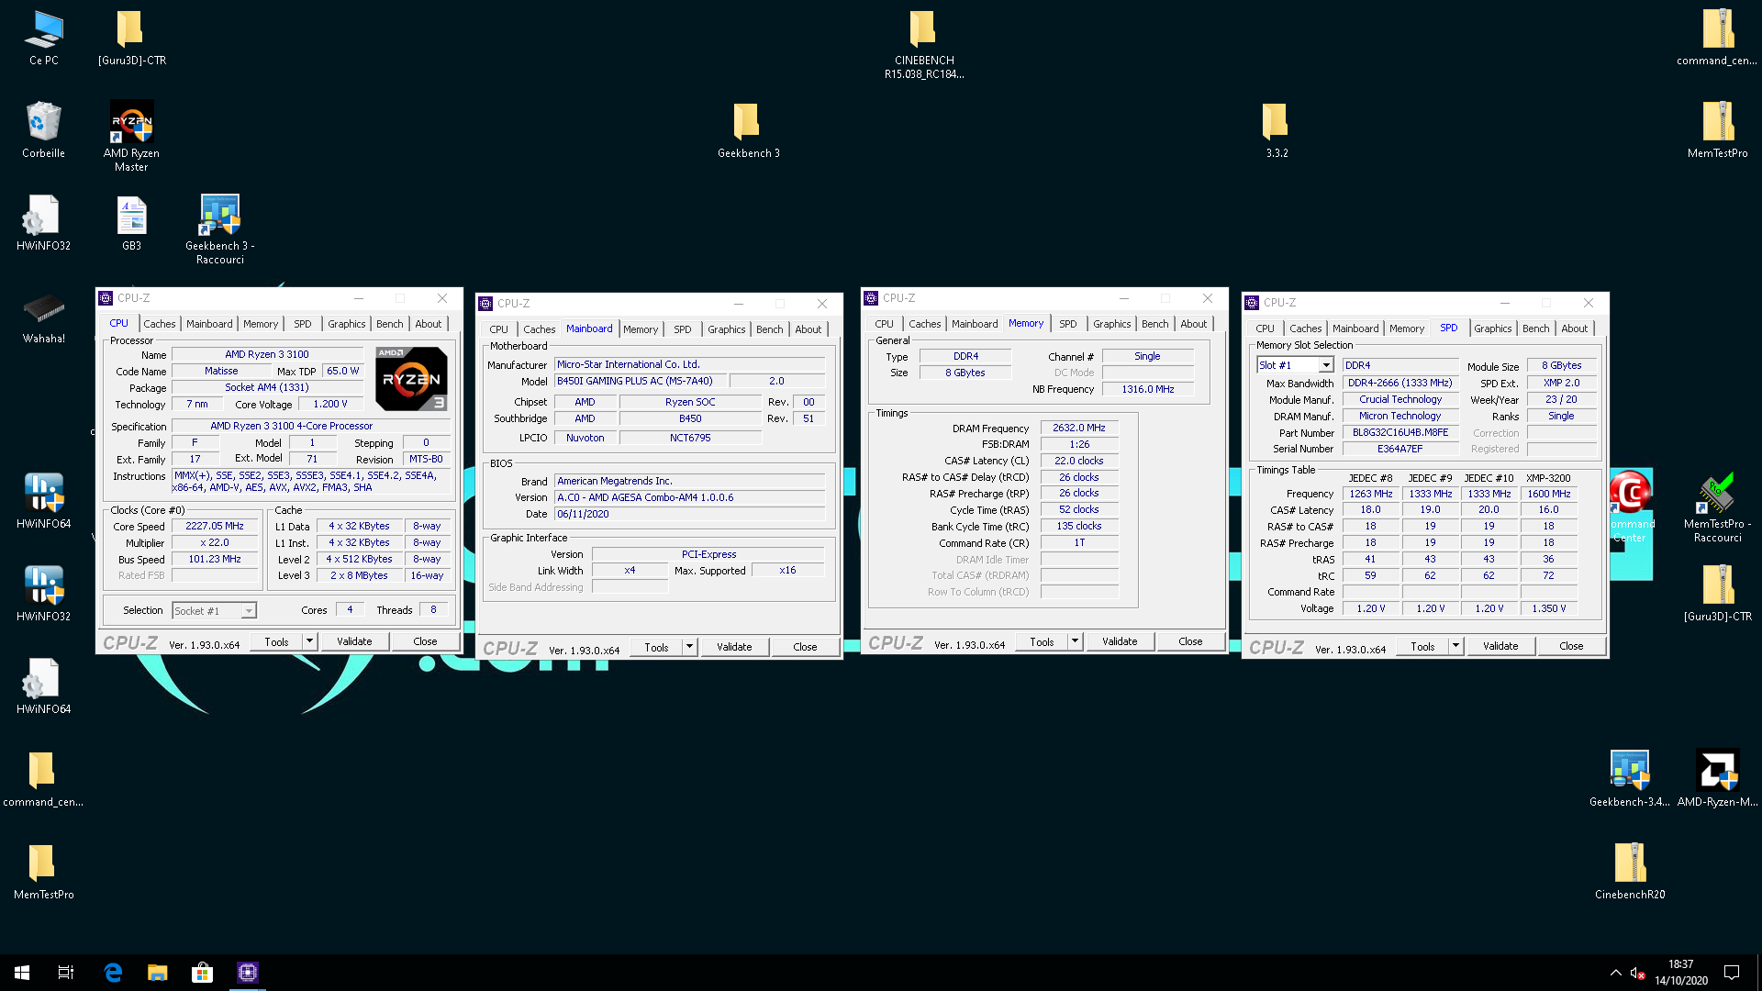Open the Wahaha! desktop icon

(x=43, y=317)
